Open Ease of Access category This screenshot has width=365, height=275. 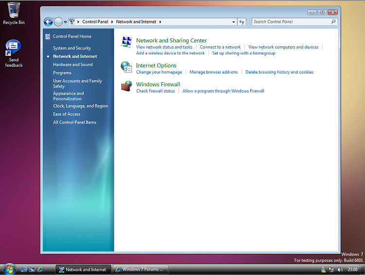(67, 114)
